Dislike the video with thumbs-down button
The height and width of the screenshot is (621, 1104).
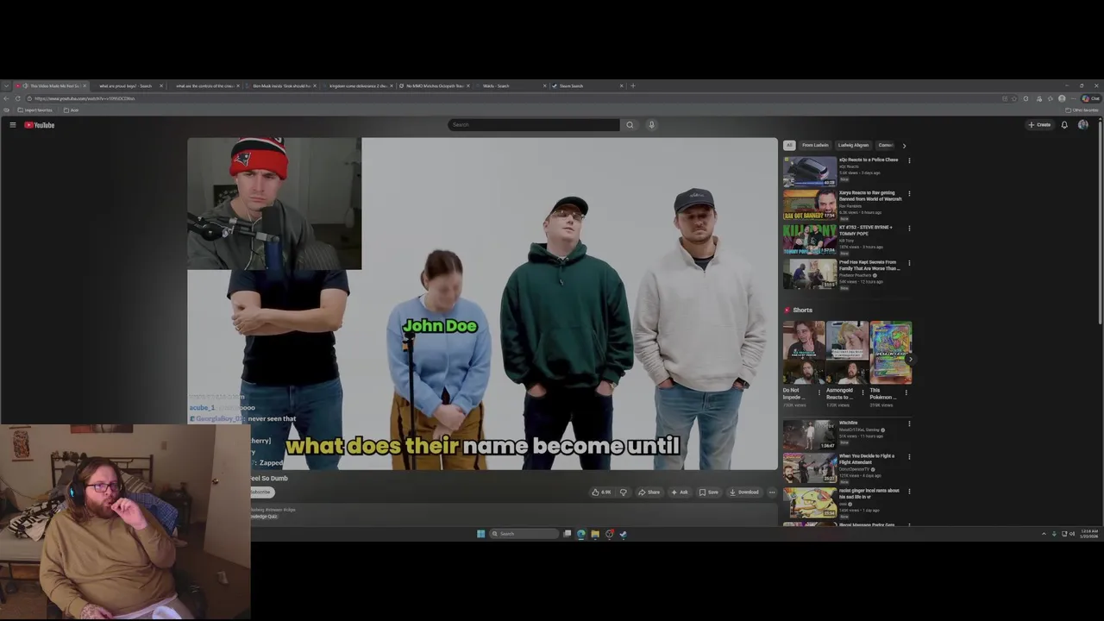623,492
